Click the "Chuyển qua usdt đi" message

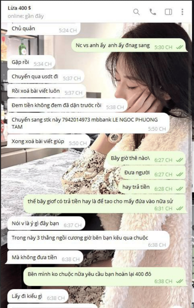tap(46, 77)
